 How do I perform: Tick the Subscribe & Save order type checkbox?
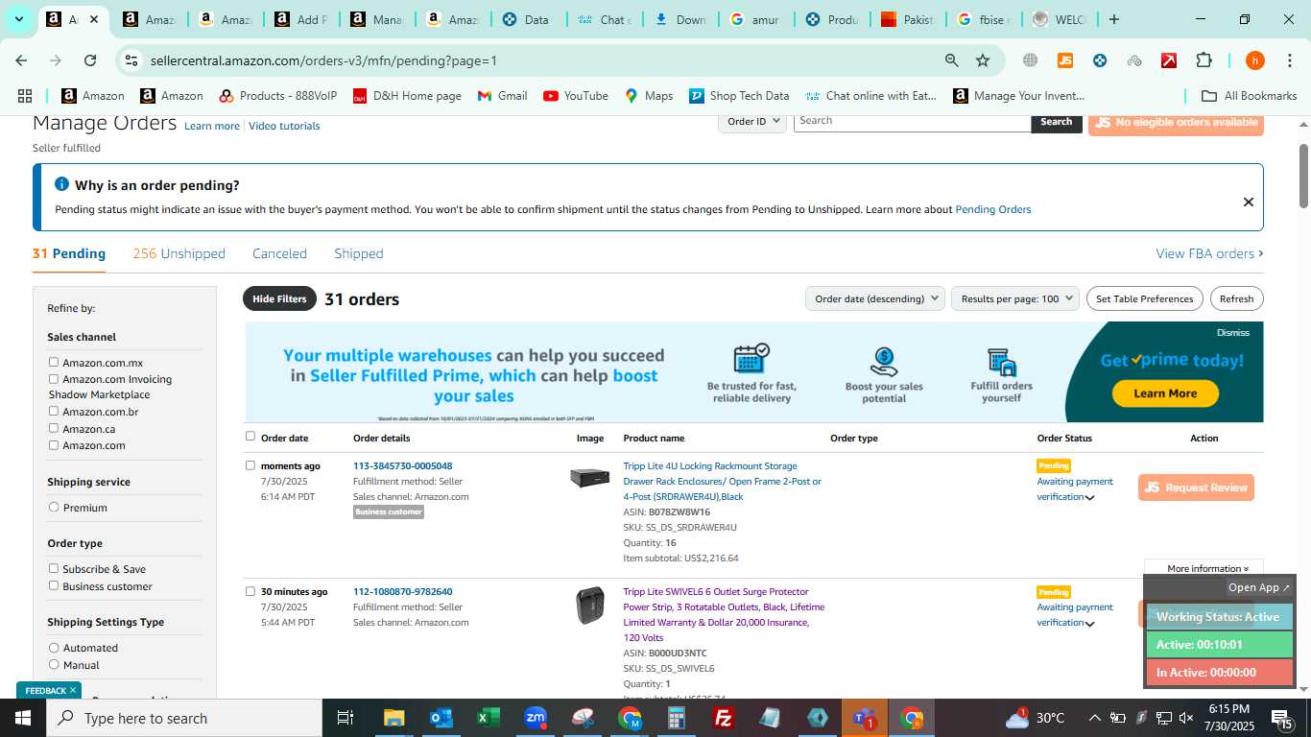point(54,568)
